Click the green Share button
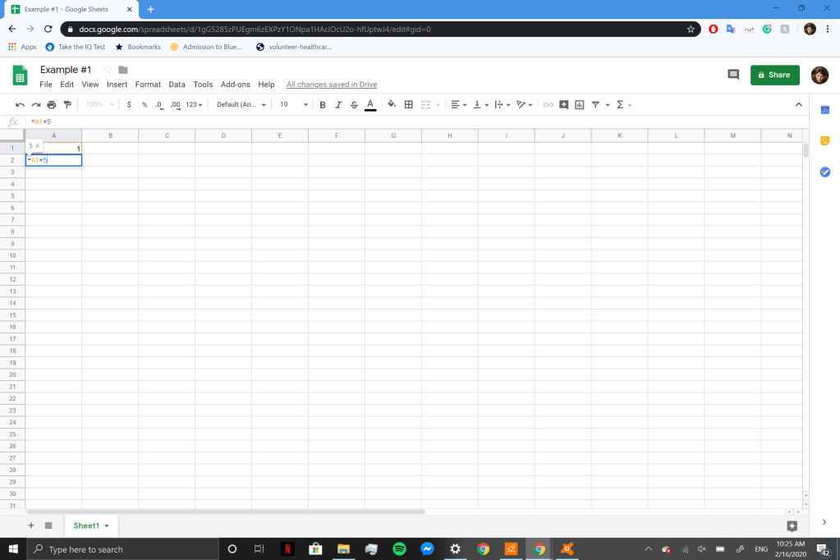Screen dimensions: 840x560 point(774,75)
